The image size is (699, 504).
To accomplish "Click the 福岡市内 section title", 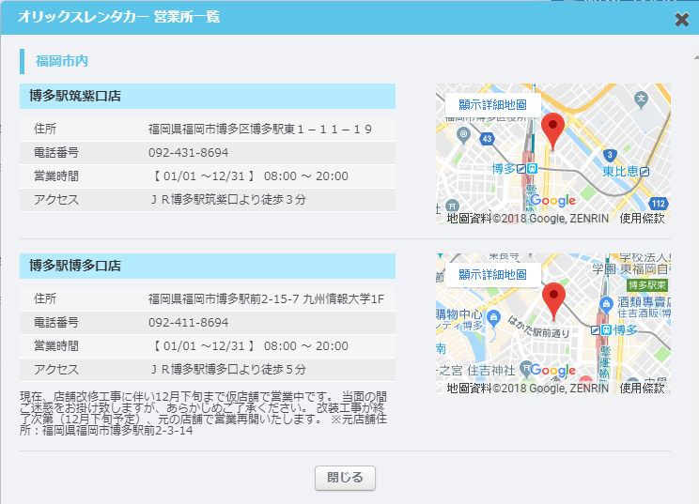I will point(62,61).
